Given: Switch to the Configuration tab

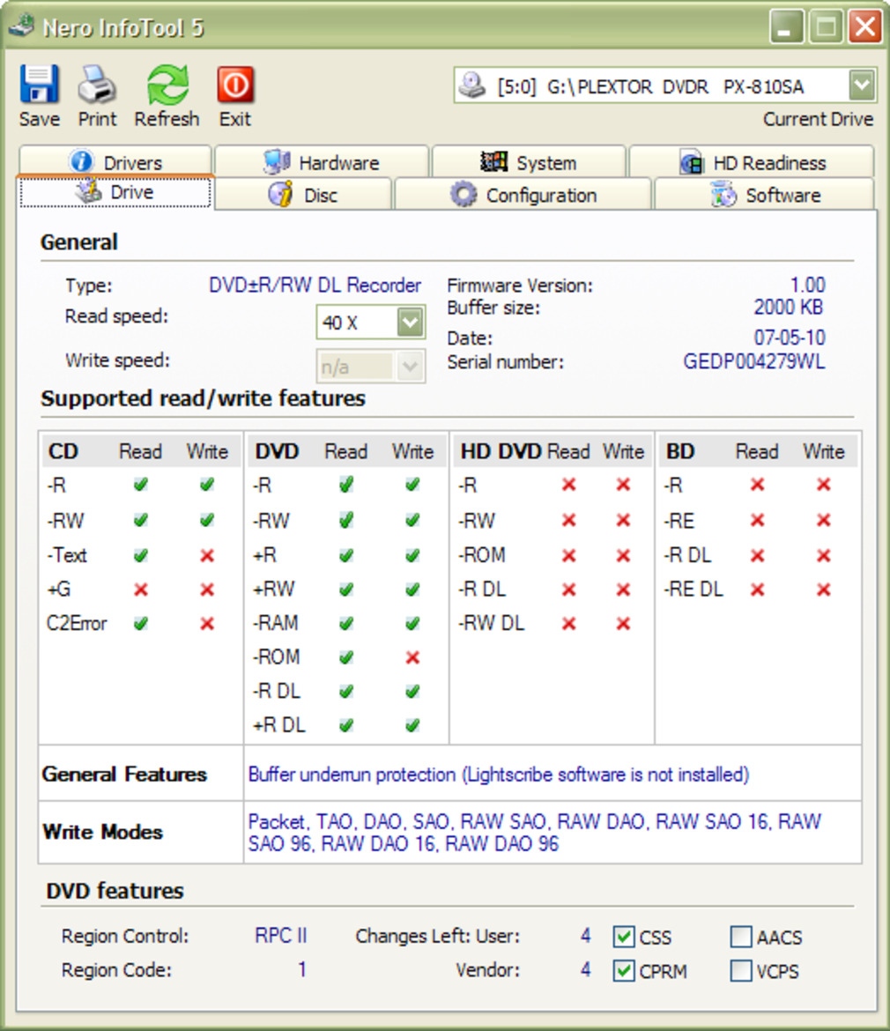Looking at the screenshot, I should click(523, 195).
